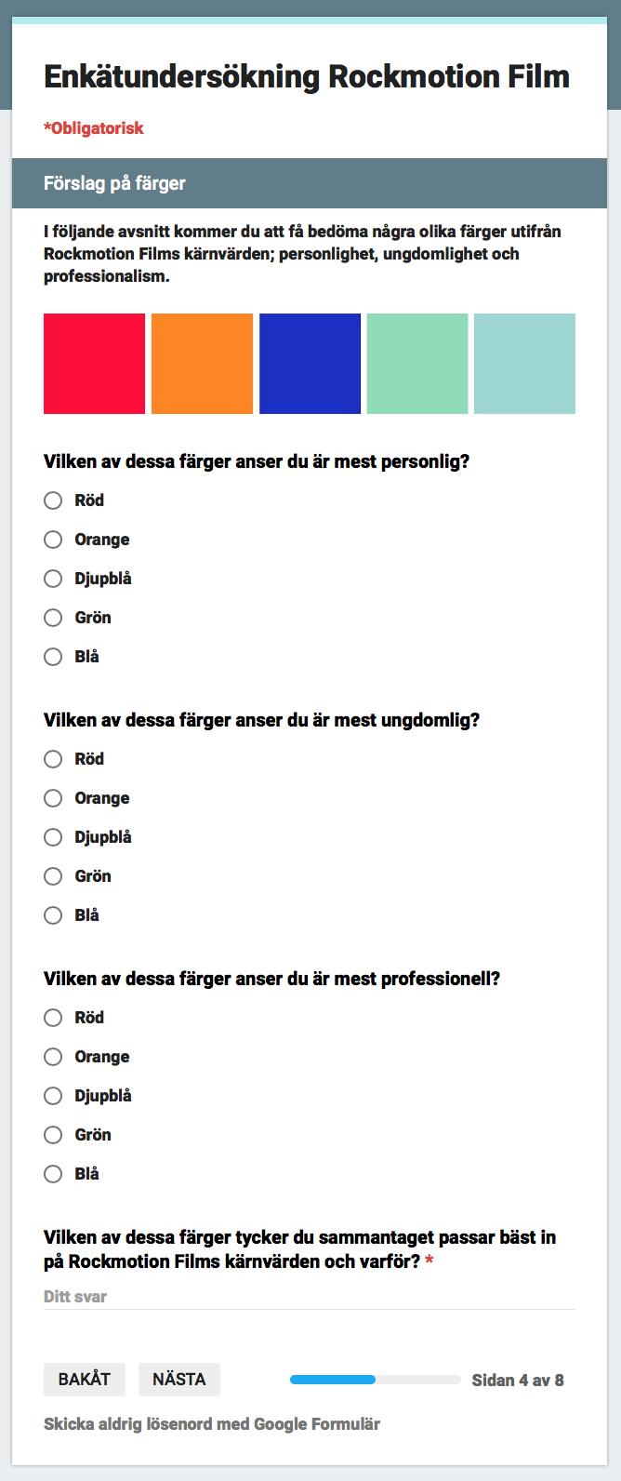Click the red color swatch image
This screenshot has width=621, height=1481.
coord(94,364)
